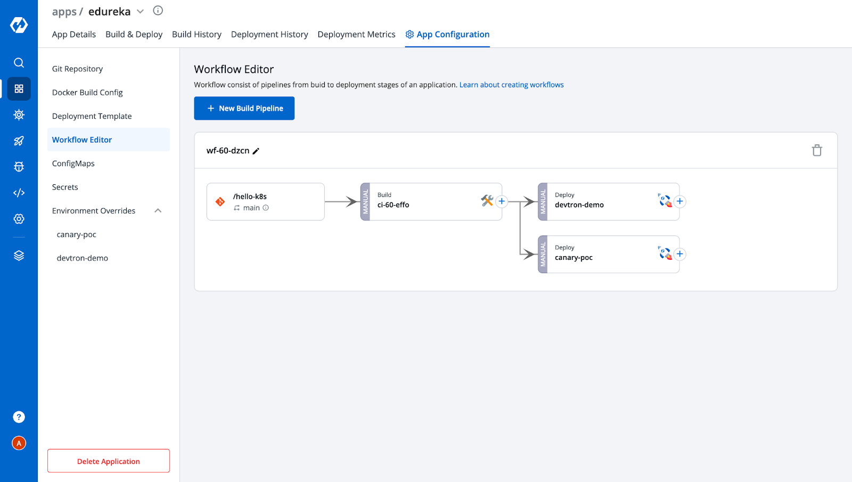Click the deploy icon on devtron-demo node
Screen dimensions: 852x482
point(665,200)
